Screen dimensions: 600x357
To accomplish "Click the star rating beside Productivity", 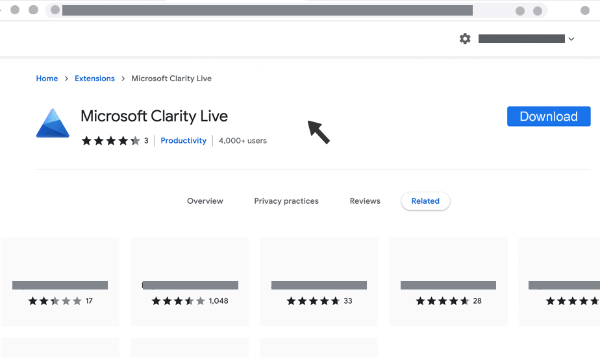I will click(111, 141).
